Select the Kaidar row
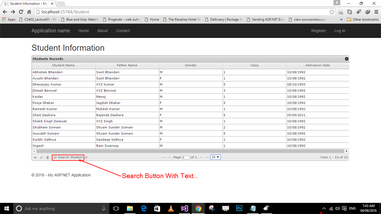The width and height of the screenshot is (381, 214). pyautogui.click(x=190, y=96)
